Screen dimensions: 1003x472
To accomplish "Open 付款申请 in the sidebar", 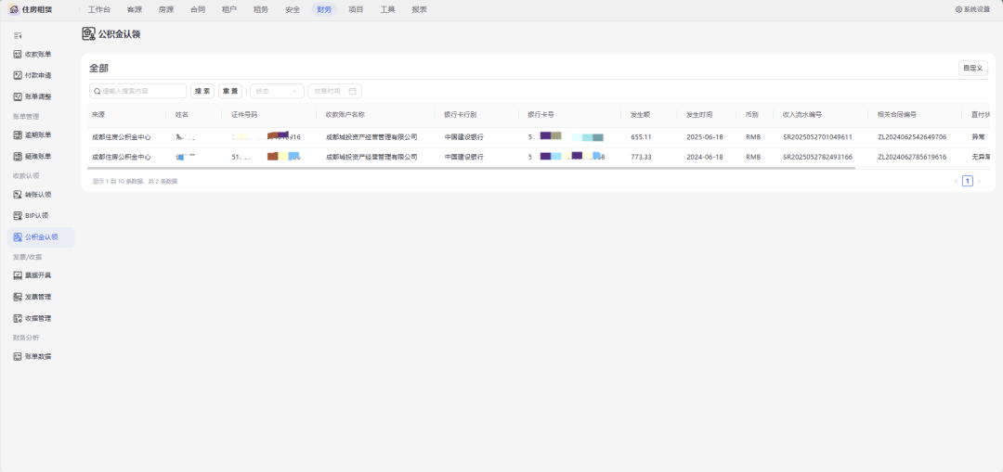I will (37, 75).
